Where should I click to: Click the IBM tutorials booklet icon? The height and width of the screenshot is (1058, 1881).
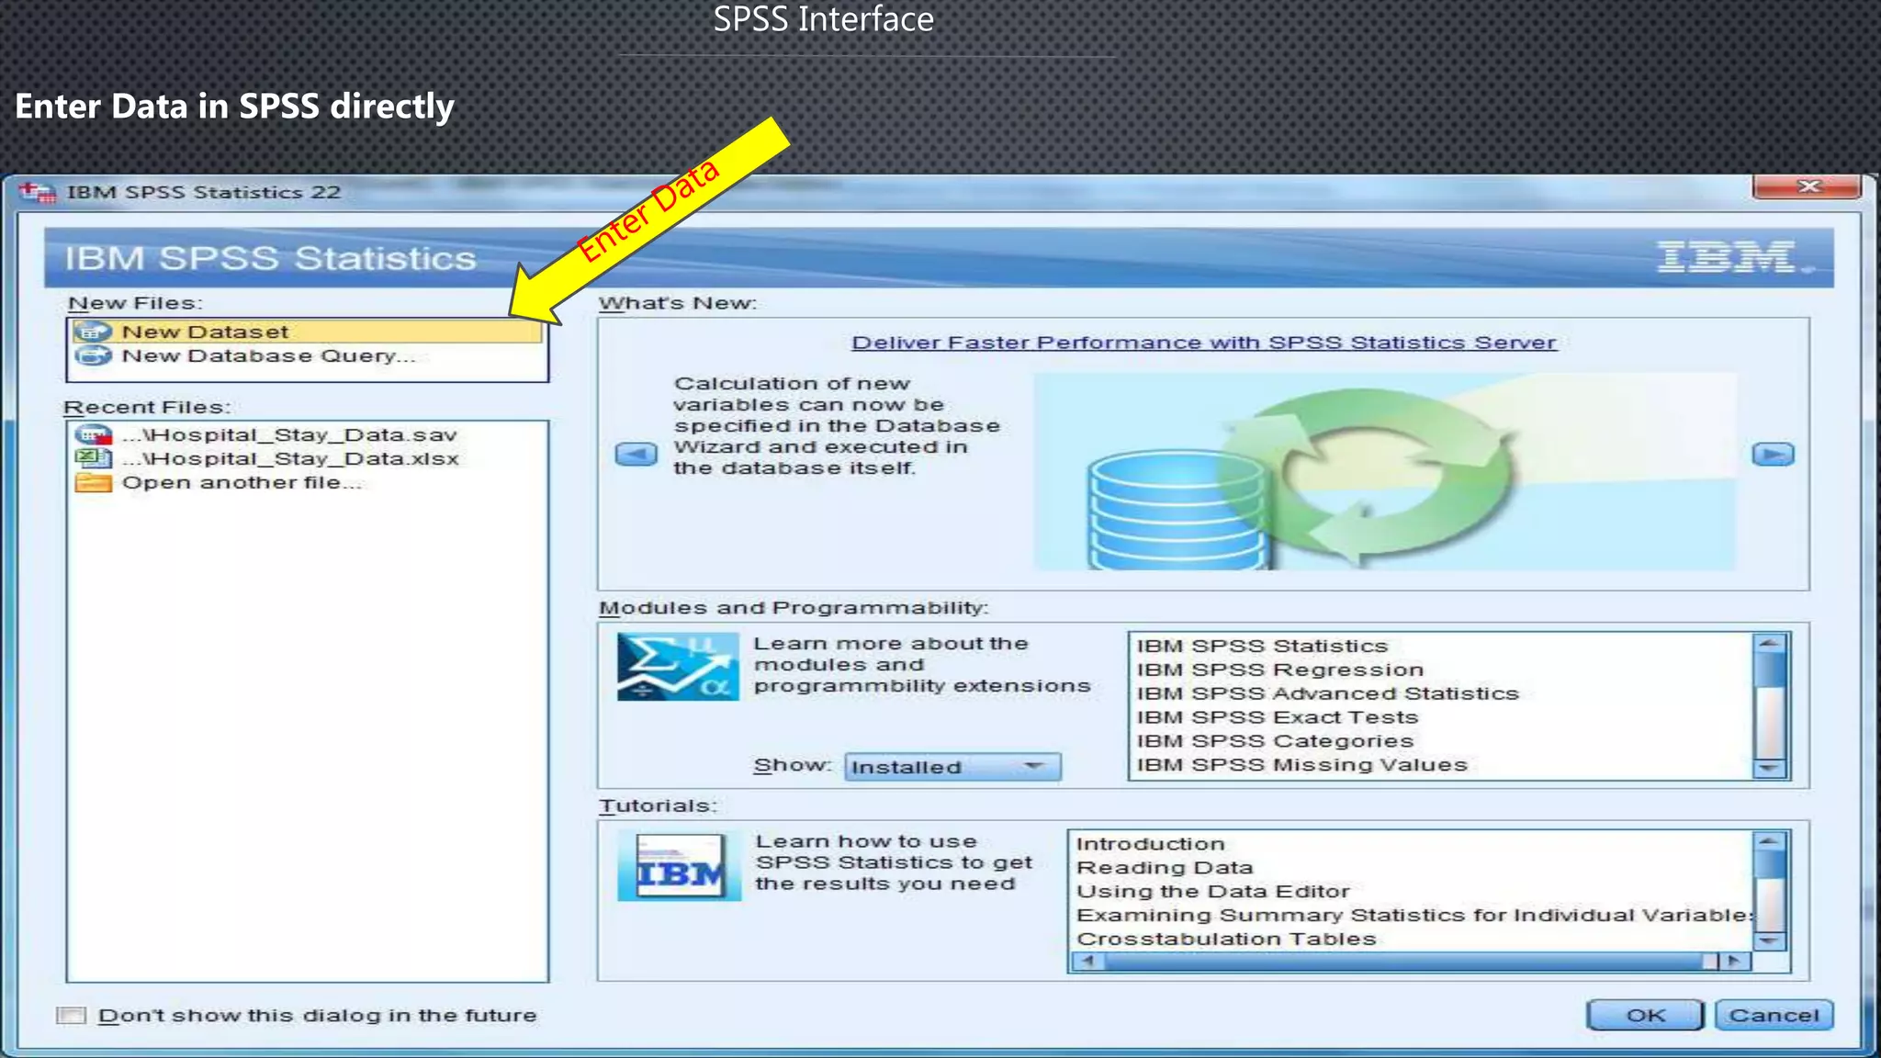pos(679,866)
